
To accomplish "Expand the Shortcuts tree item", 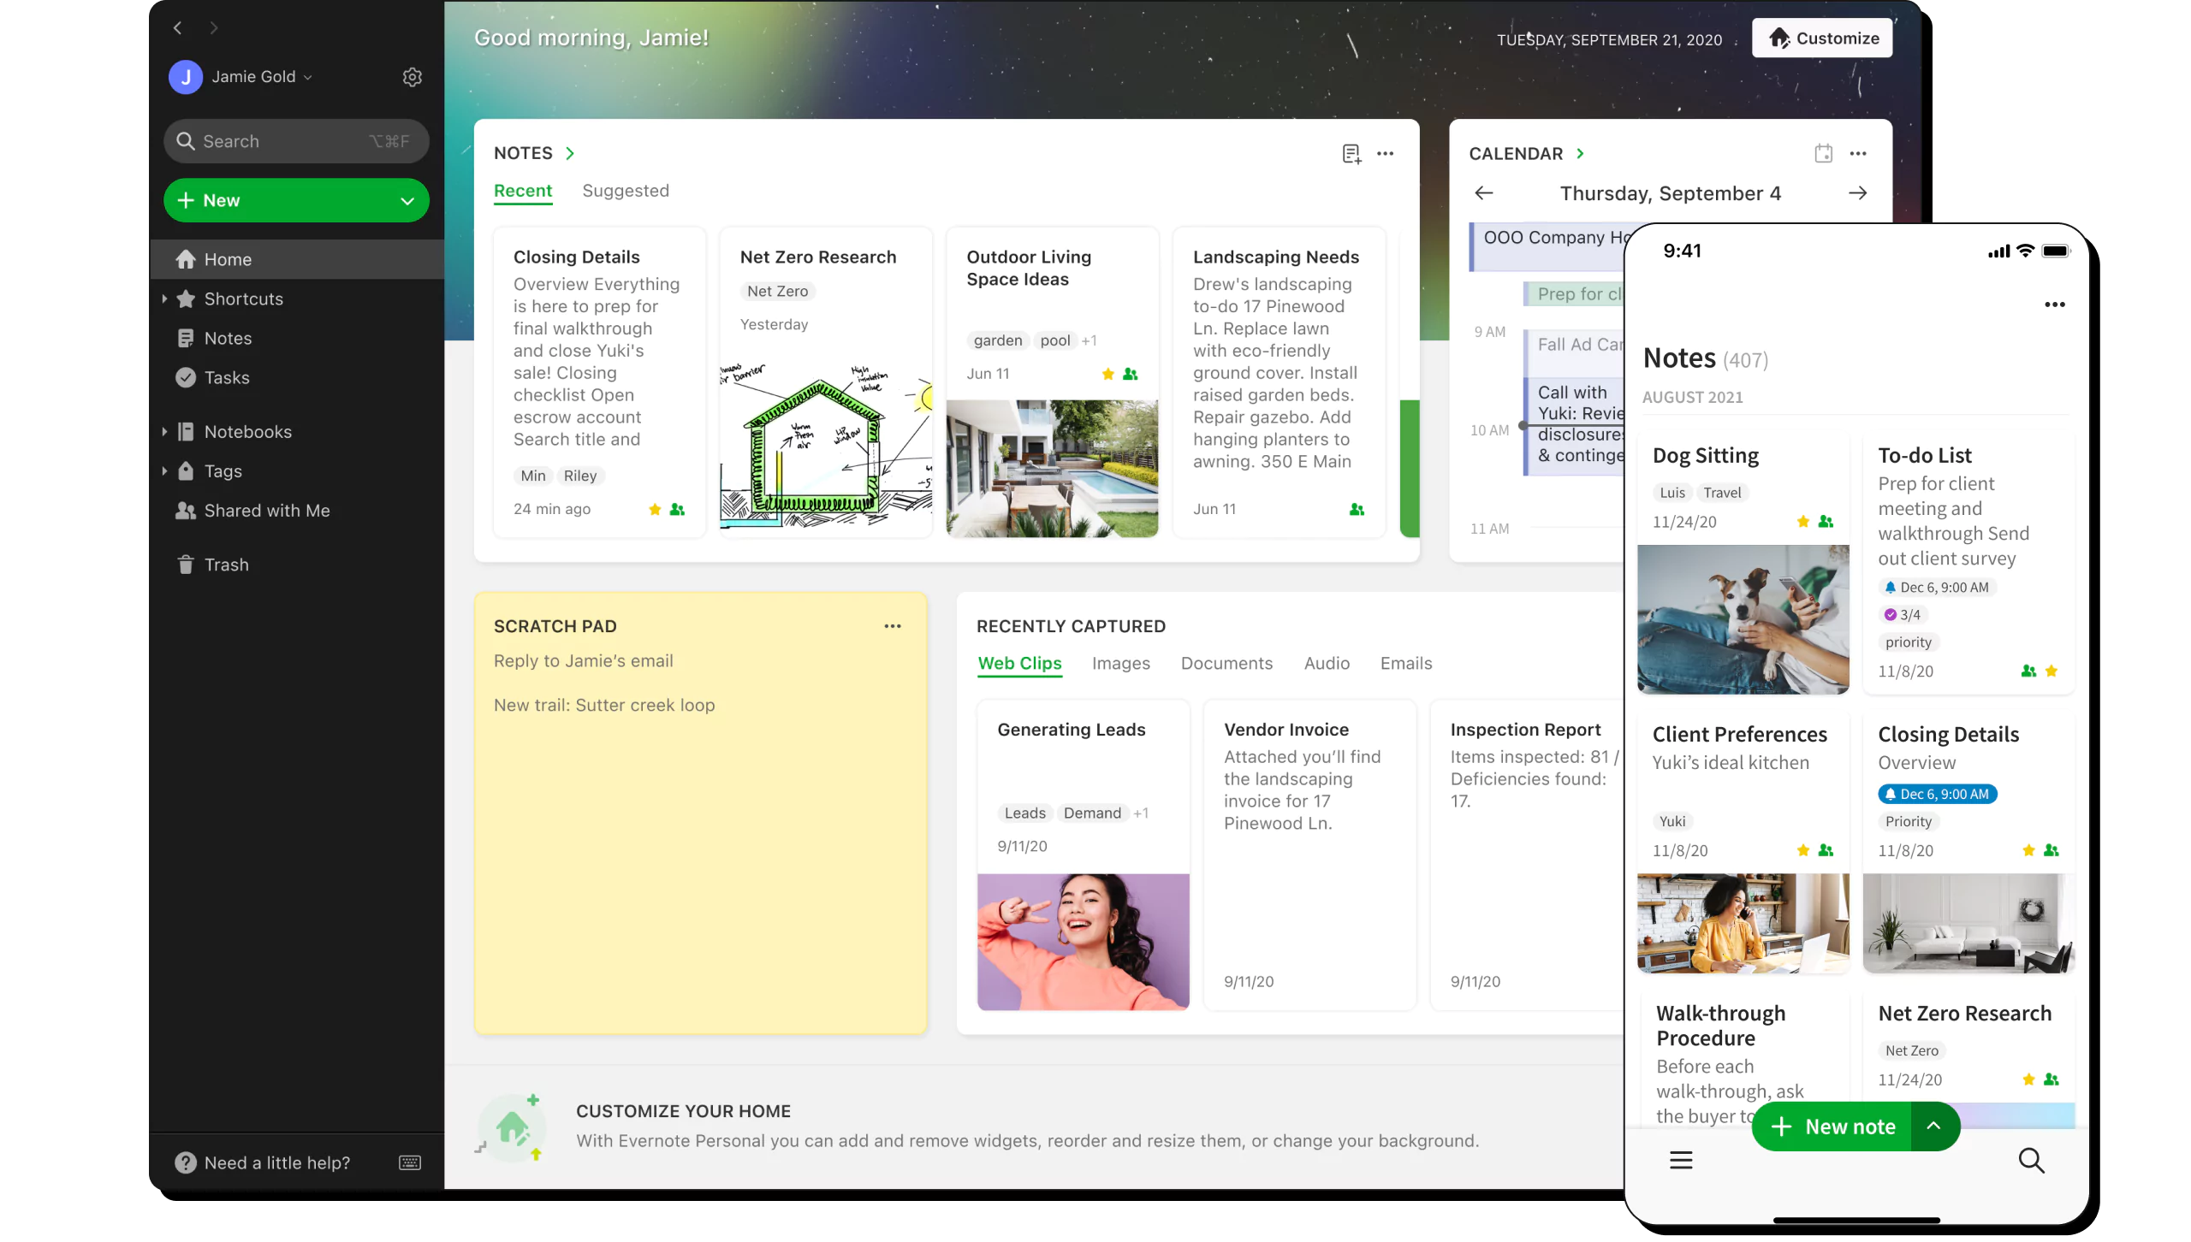I will pyautogui.click(x=164, y=299).
